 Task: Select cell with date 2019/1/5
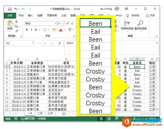click(18, 82)
